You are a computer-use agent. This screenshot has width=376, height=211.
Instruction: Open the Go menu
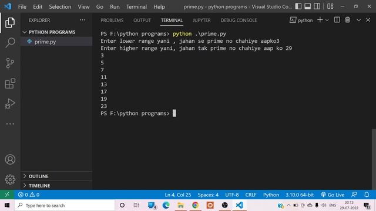coord(100,6)
